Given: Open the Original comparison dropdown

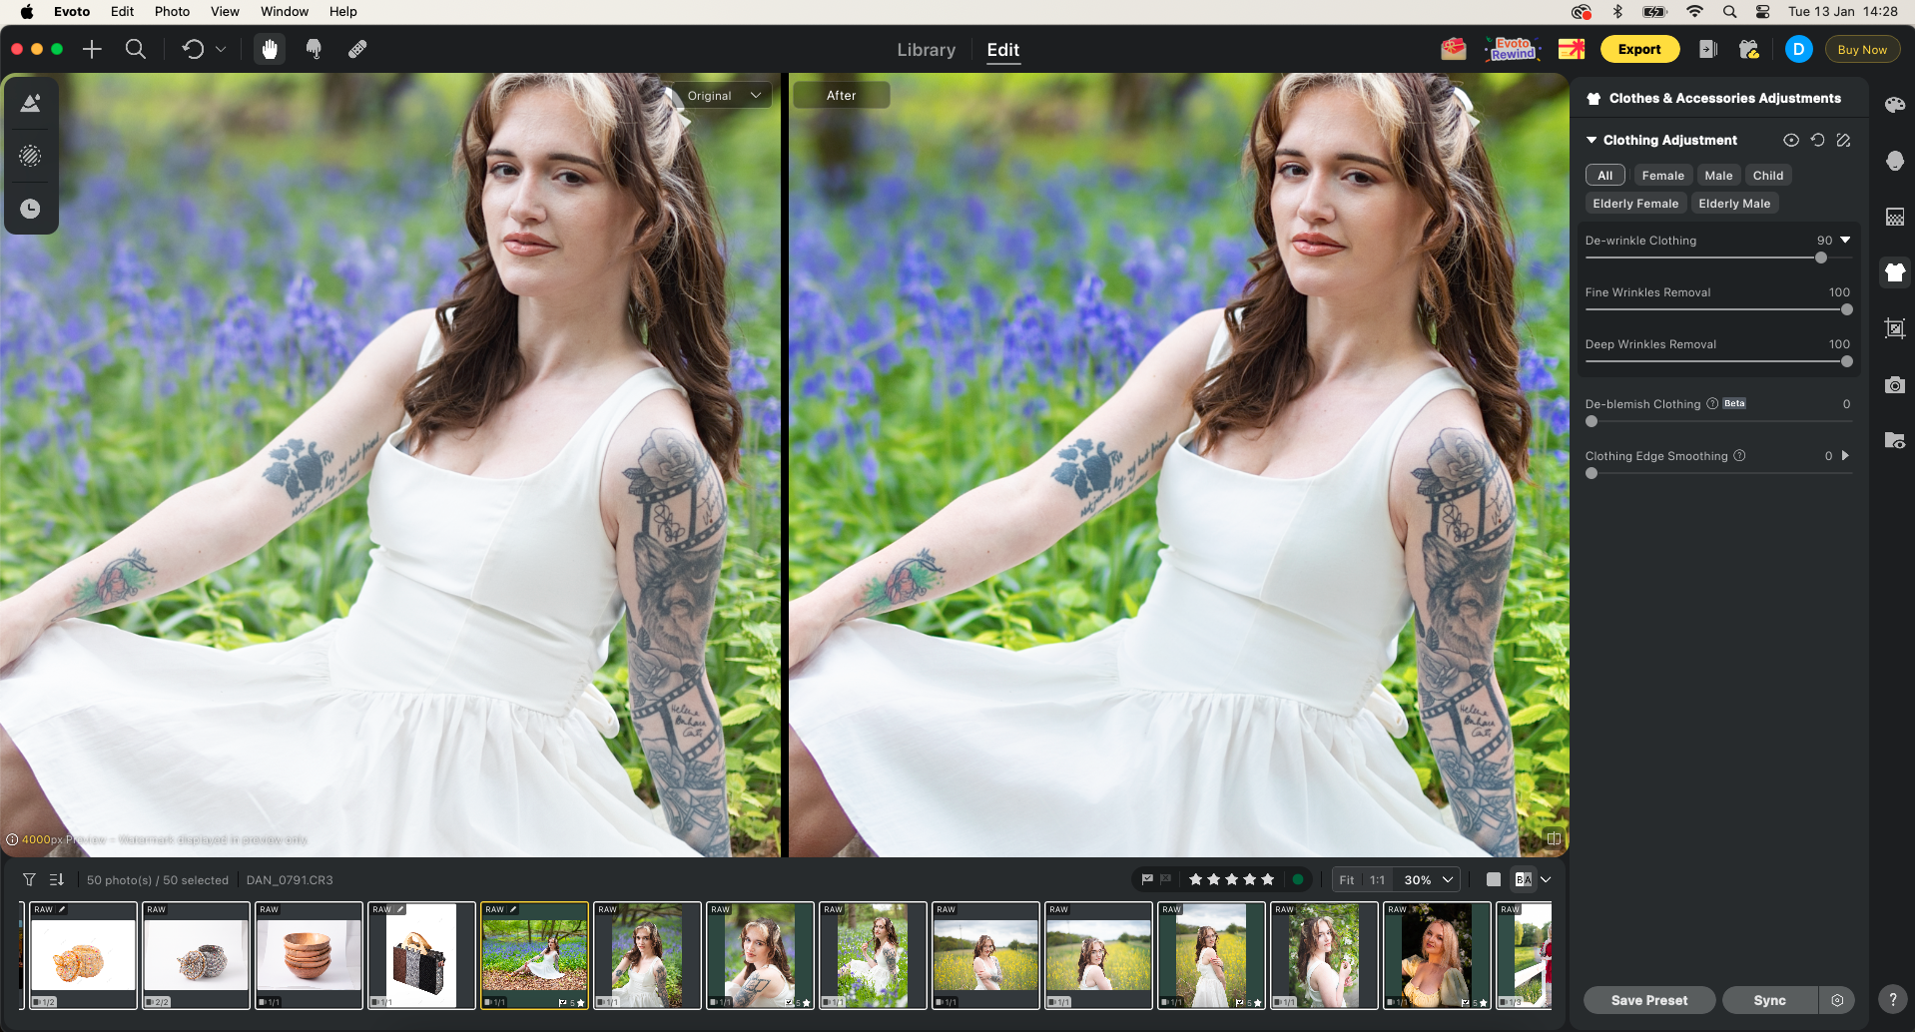Looking at the screenshot, I should pos(722,95).
